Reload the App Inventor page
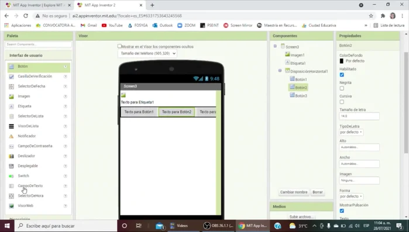This screenshot has height=232, width=409. [26, 16]
